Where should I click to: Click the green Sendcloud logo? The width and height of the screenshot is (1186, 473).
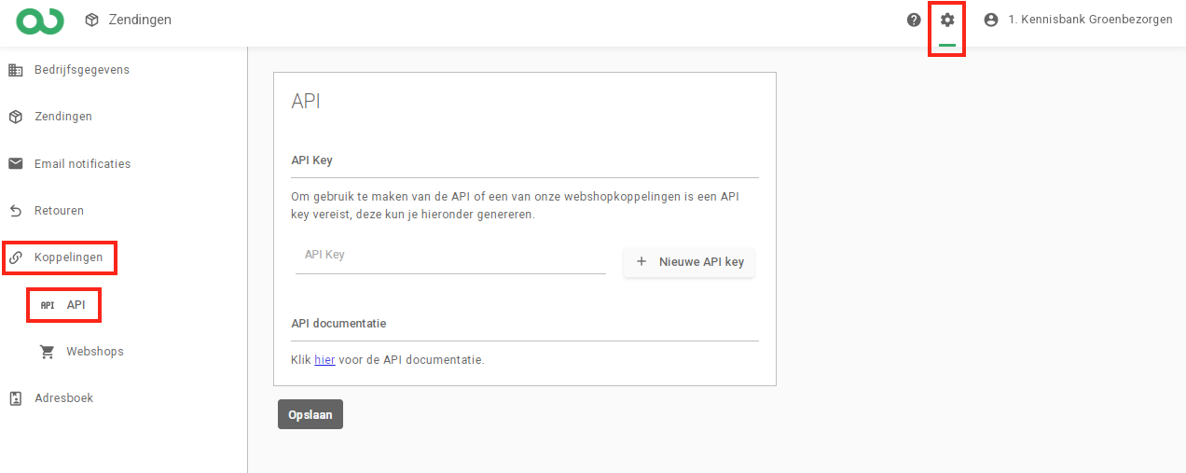[x=40, y=20]
